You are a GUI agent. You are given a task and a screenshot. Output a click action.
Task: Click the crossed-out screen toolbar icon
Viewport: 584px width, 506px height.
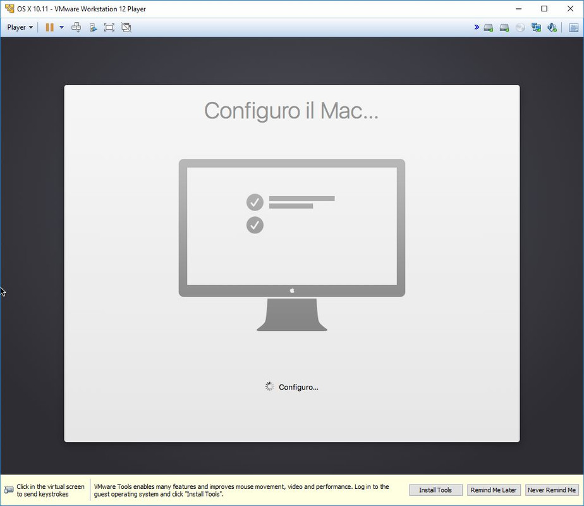[126, 27]
